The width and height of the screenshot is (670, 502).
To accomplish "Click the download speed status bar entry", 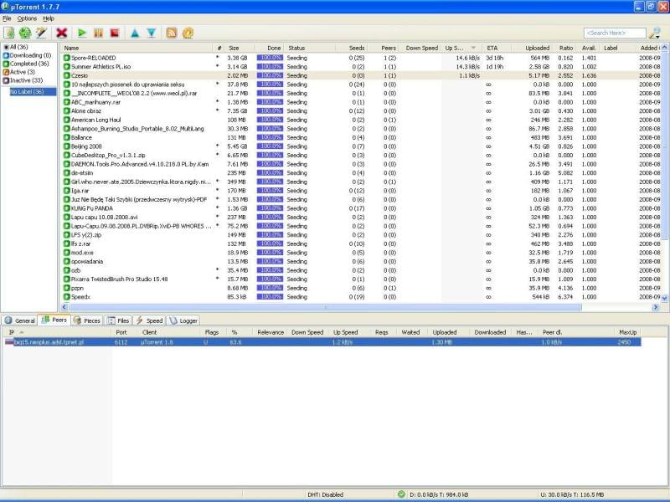I will [x=439, y=494].
